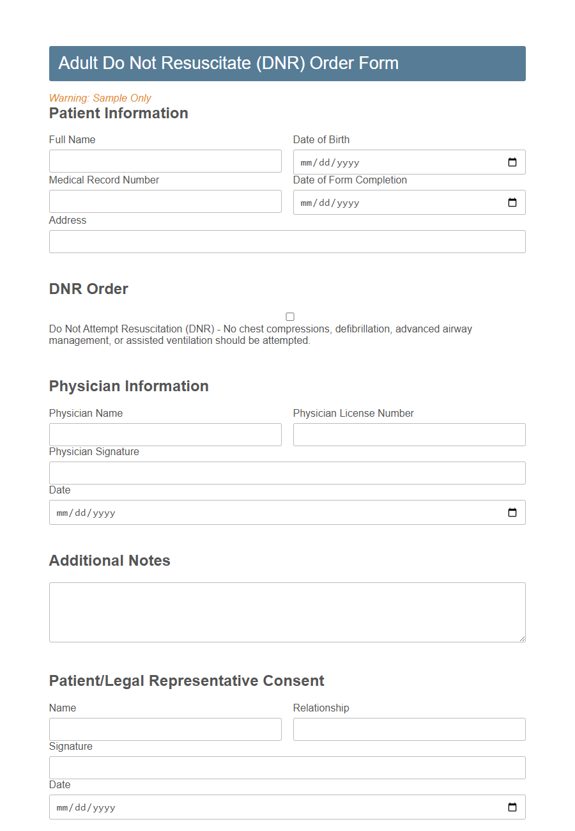Open the Date of Form Completion calendar picker
This screenshot has width=575, height=831.
(x=511, y=202)
